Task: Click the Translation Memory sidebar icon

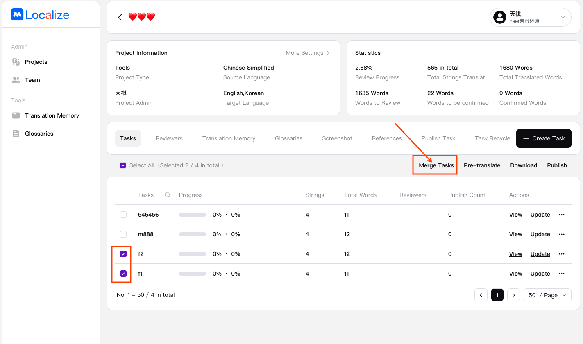Action: coord(16,115)
